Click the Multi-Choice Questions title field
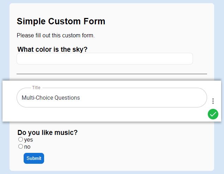The height and width of the screenshot is (174, 224). pyautogui.click(x=112, y=98)
